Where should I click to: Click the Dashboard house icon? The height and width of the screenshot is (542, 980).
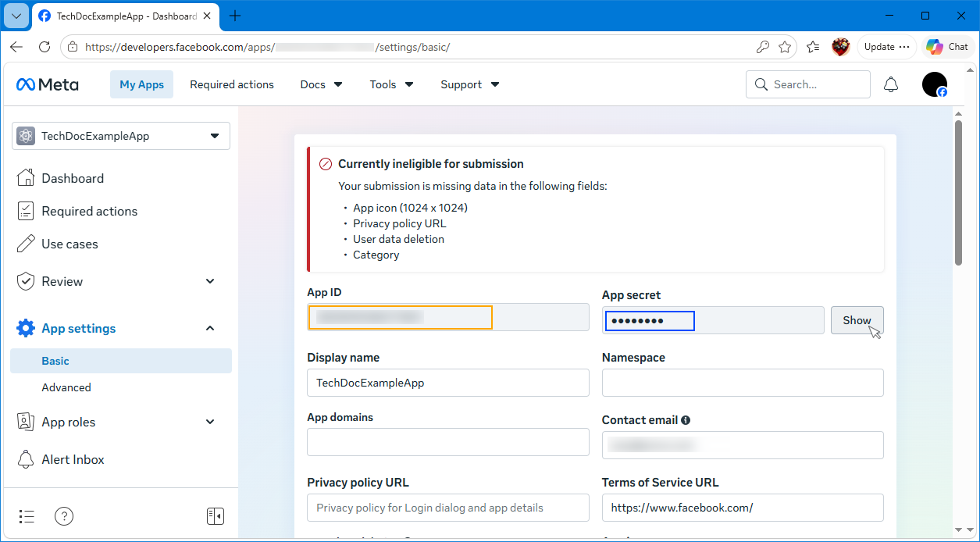pyautogui.click(x=26, y=178)
